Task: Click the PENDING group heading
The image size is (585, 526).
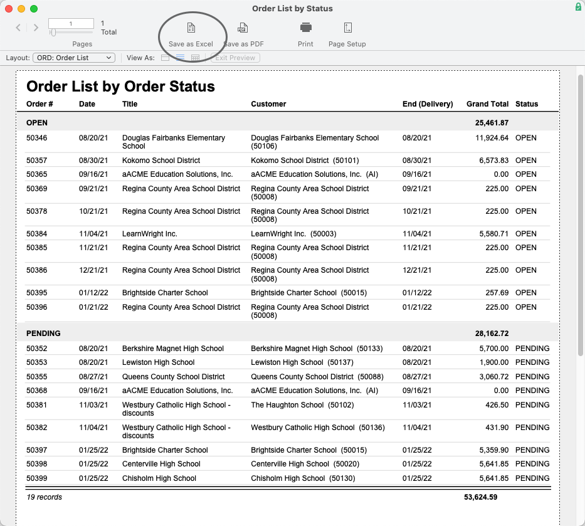Action: [x=43, y=334]
